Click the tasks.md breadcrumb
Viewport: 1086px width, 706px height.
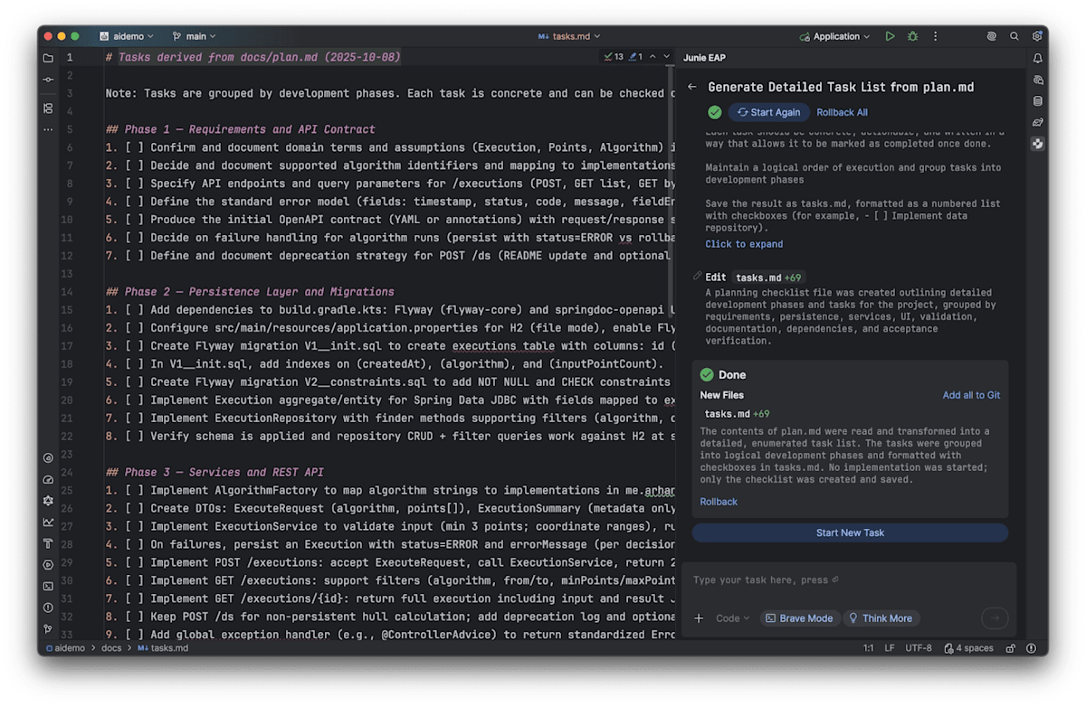coord(162,648)
